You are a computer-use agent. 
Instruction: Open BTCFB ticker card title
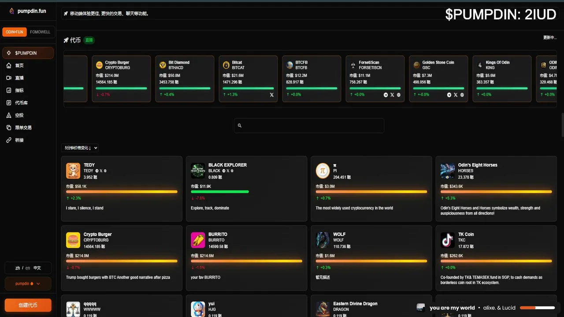301,63
